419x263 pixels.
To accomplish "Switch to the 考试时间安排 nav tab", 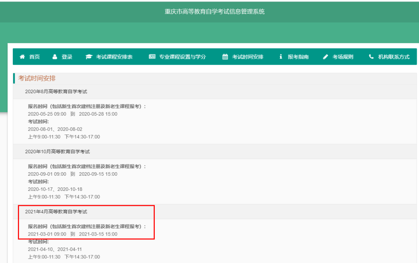I will point(248,56).
